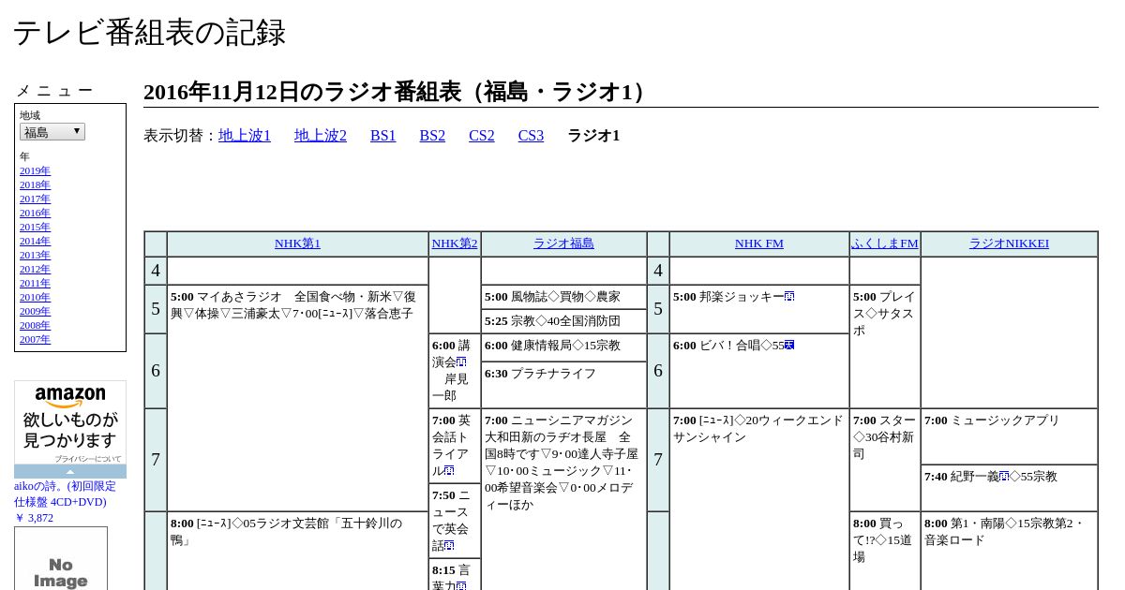
Task: Open the 2013年 year link
Action: pos(35,255)
